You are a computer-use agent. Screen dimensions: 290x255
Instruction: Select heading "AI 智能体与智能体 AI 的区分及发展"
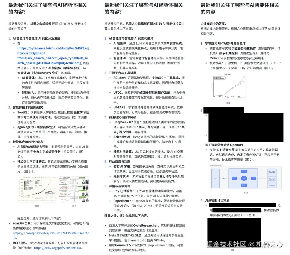(37, 38)
